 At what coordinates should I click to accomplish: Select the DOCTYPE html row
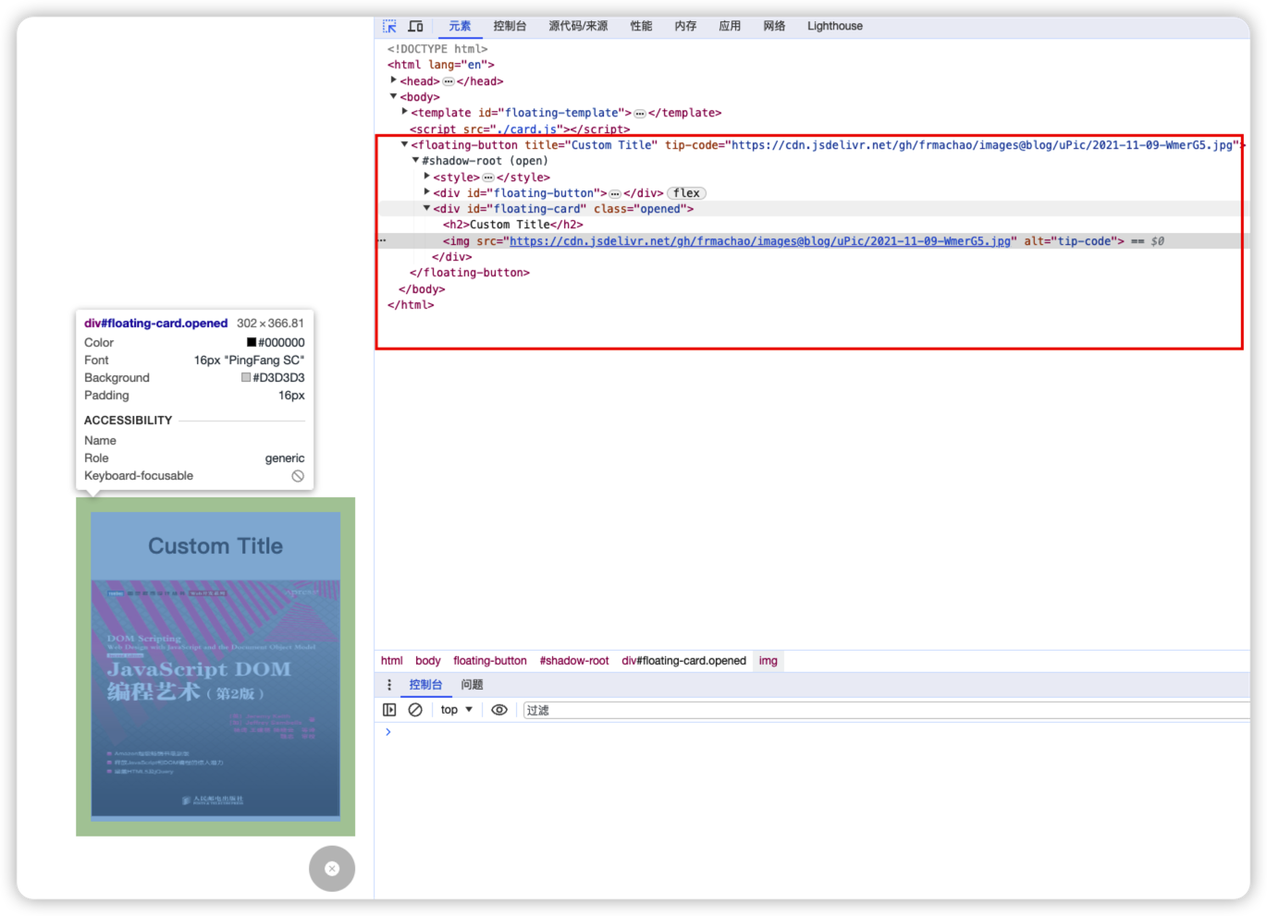click(437, 49)
